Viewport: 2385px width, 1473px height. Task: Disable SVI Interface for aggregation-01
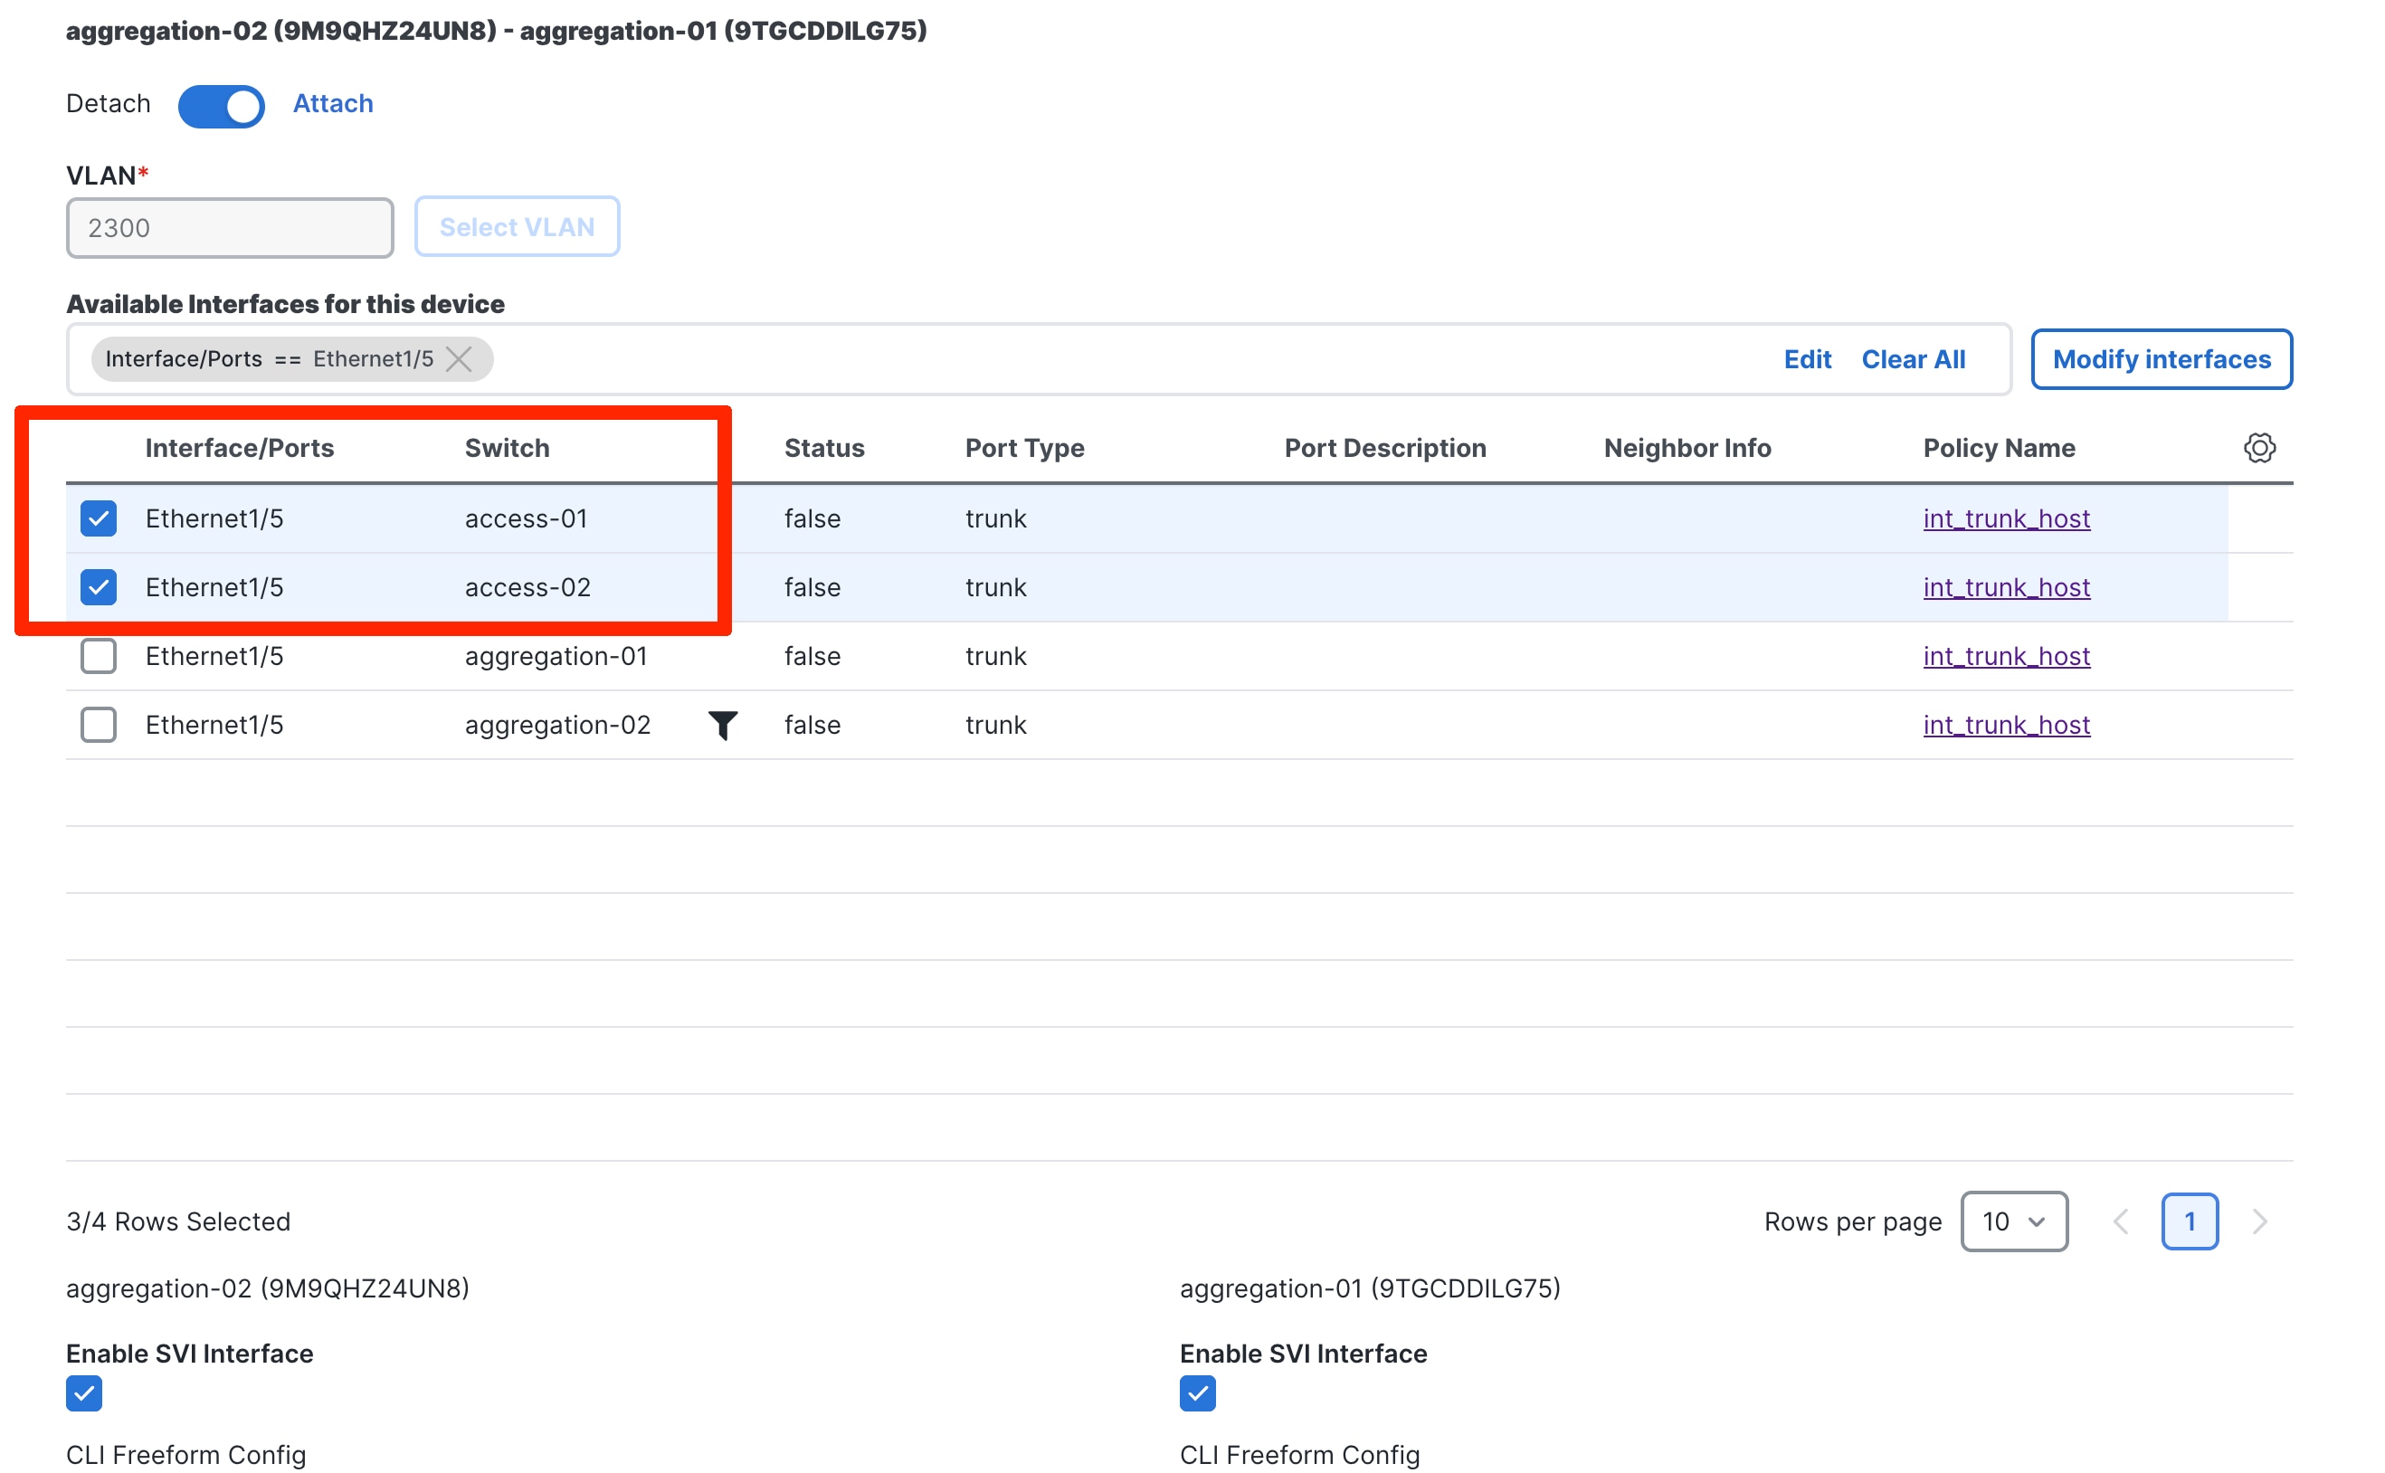tap(1197, 1393)
